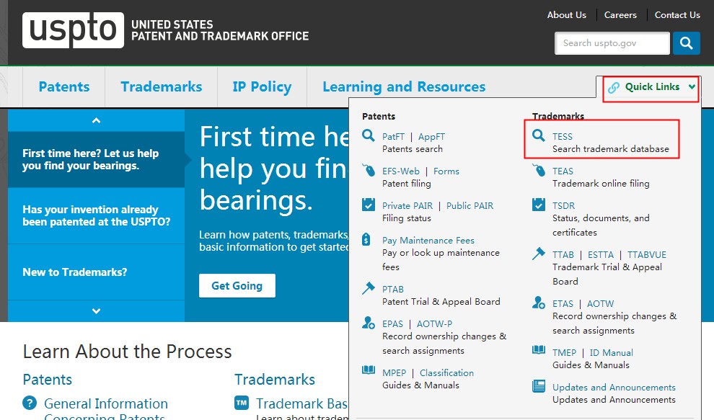Click the MPEP open book icon
The height and width of the screenshot is (420, 714).
pos(369,370)
